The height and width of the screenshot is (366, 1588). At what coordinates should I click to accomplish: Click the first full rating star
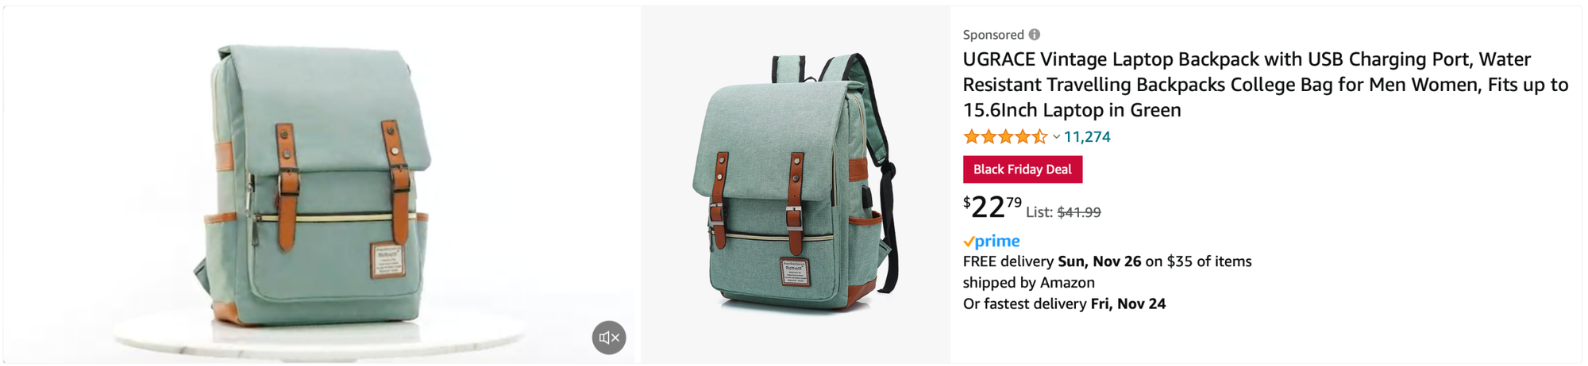(971, 137)
